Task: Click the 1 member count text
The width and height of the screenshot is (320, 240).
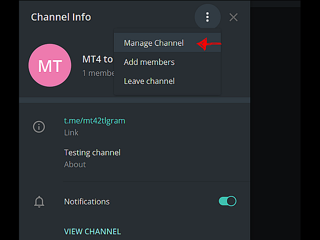Action: point(98,73)
